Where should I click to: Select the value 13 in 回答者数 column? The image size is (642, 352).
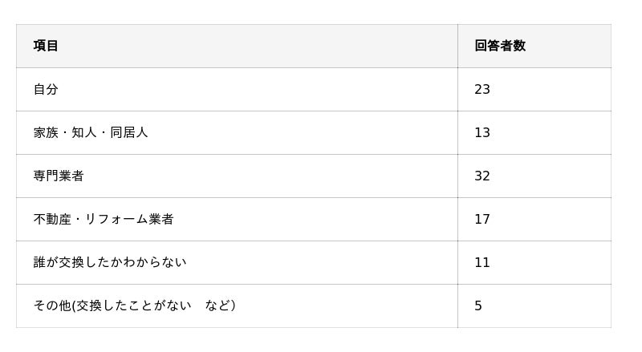[x=481, y=132]
